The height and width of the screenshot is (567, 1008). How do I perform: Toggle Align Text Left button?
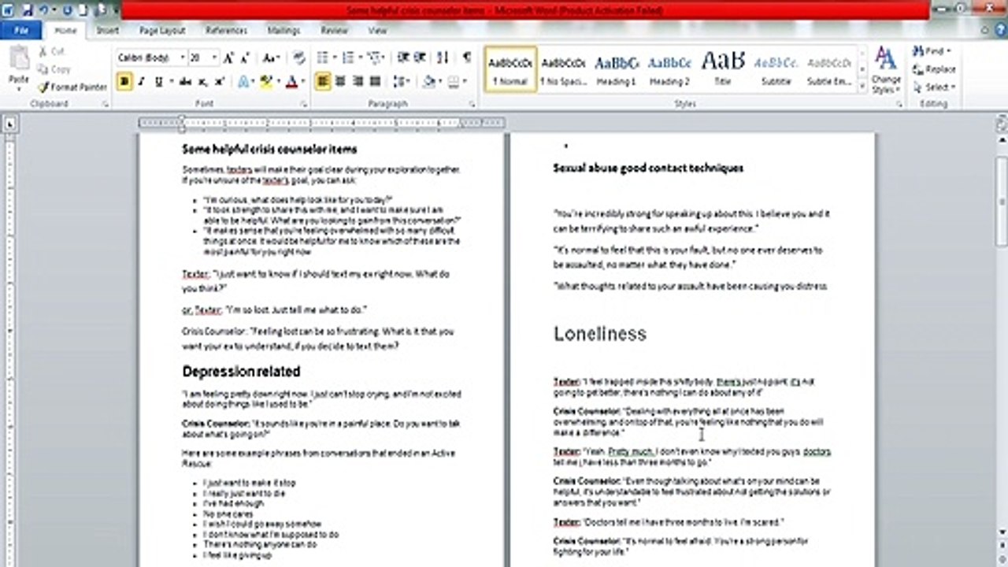323,81
